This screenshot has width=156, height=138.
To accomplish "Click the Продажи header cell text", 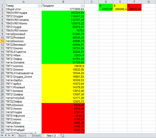I will click(48, 6).
